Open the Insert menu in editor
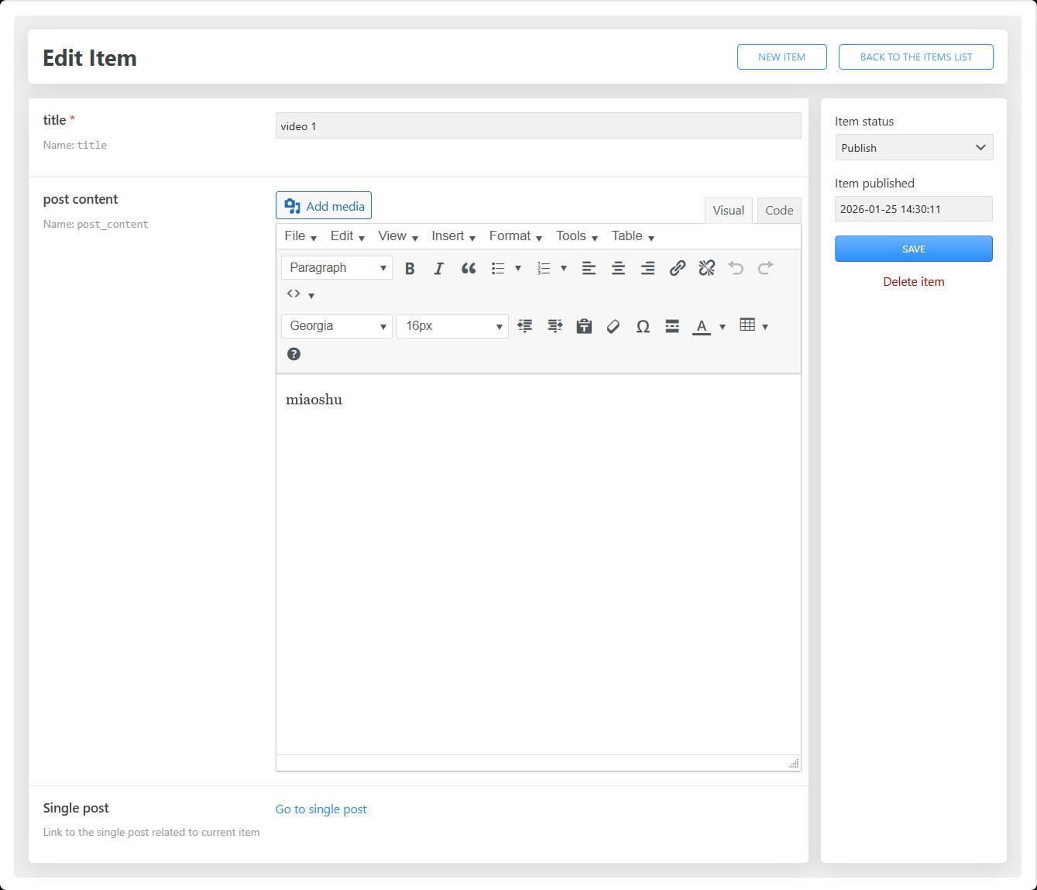Screen dimensions: 1037x890 454,236
